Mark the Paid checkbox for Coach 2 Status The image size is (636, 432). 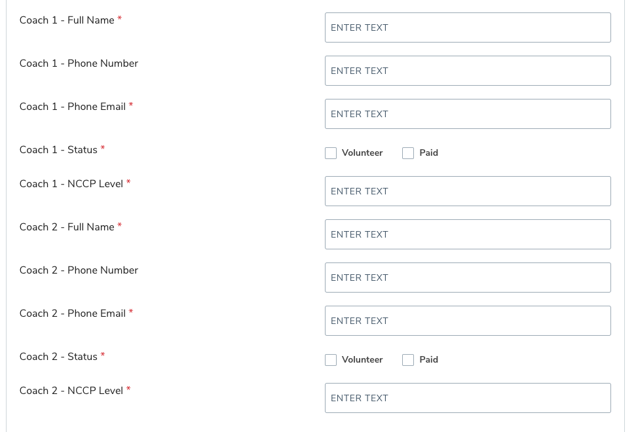click(x=408, y=360)
